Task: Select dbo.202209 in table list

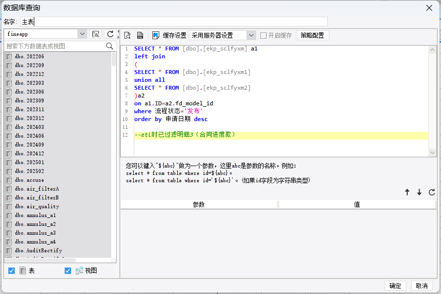Action: 29,65
